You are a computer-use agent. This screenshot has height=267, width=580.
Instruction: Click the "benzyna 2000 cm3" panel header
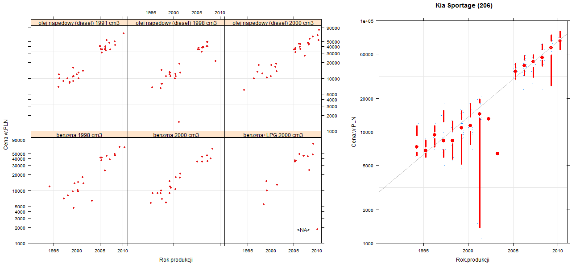pyautogui.click(x=176, y=134)
